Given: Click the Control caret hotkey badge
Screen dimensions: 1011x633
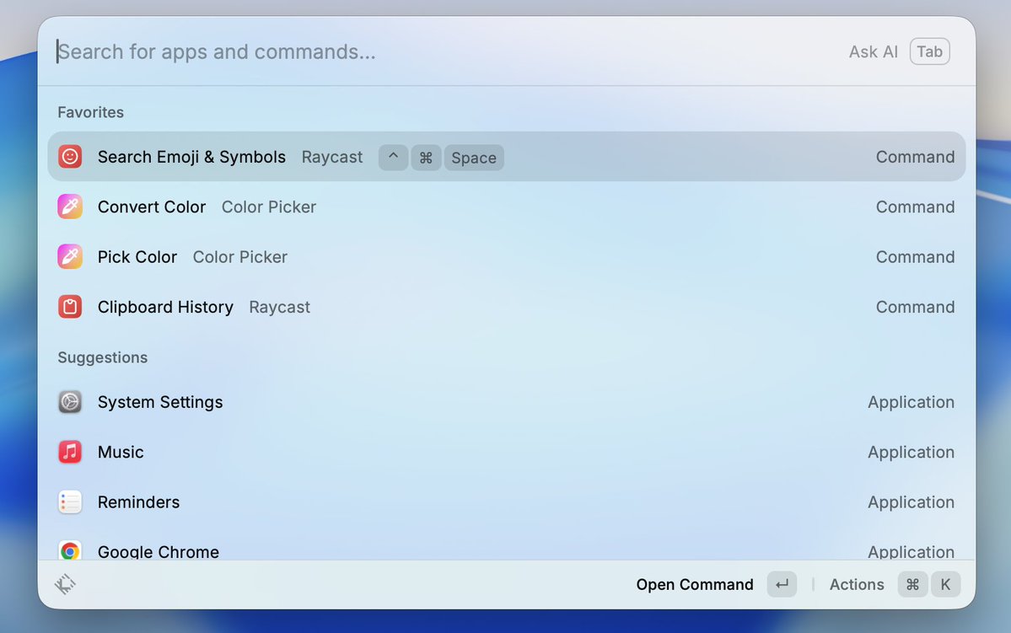Looking at the screenshot, I should 393,158.
